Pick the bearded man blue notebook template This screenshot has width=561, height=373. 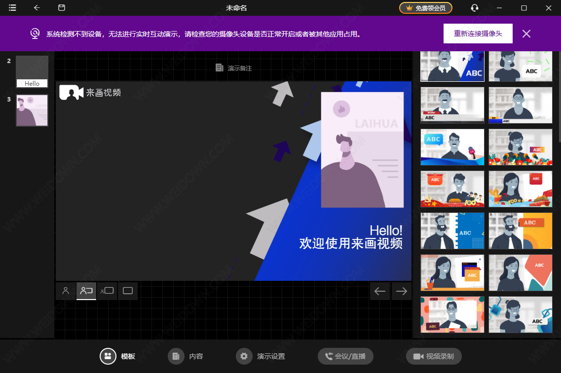pos(452,231)
